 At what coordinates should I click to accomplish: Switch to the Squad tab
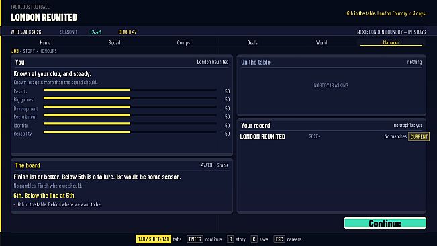pyautogui.click(x=114, y=42)
